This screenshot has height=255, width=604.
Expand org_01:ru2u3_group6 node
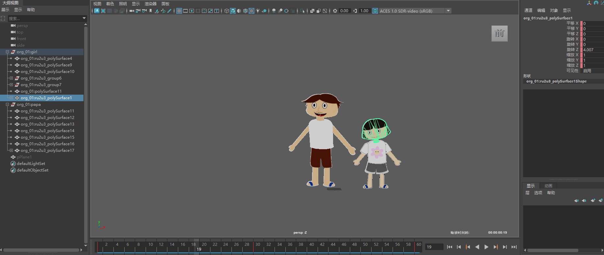[11, 78]
